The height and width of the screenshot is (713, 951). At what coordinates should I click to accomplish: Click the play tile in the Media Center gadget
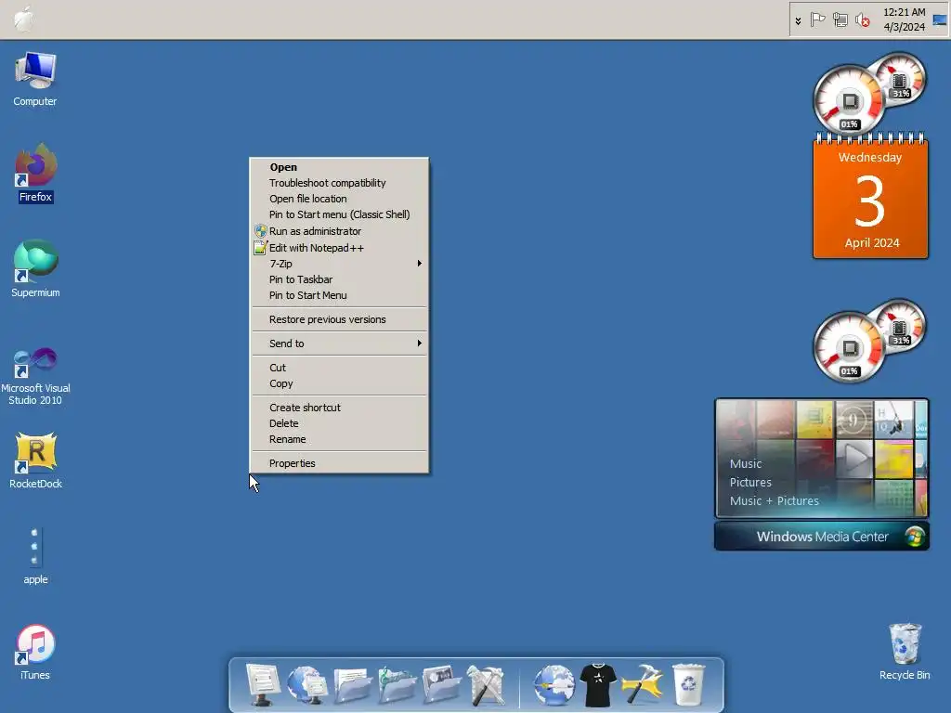click(854, 459)
